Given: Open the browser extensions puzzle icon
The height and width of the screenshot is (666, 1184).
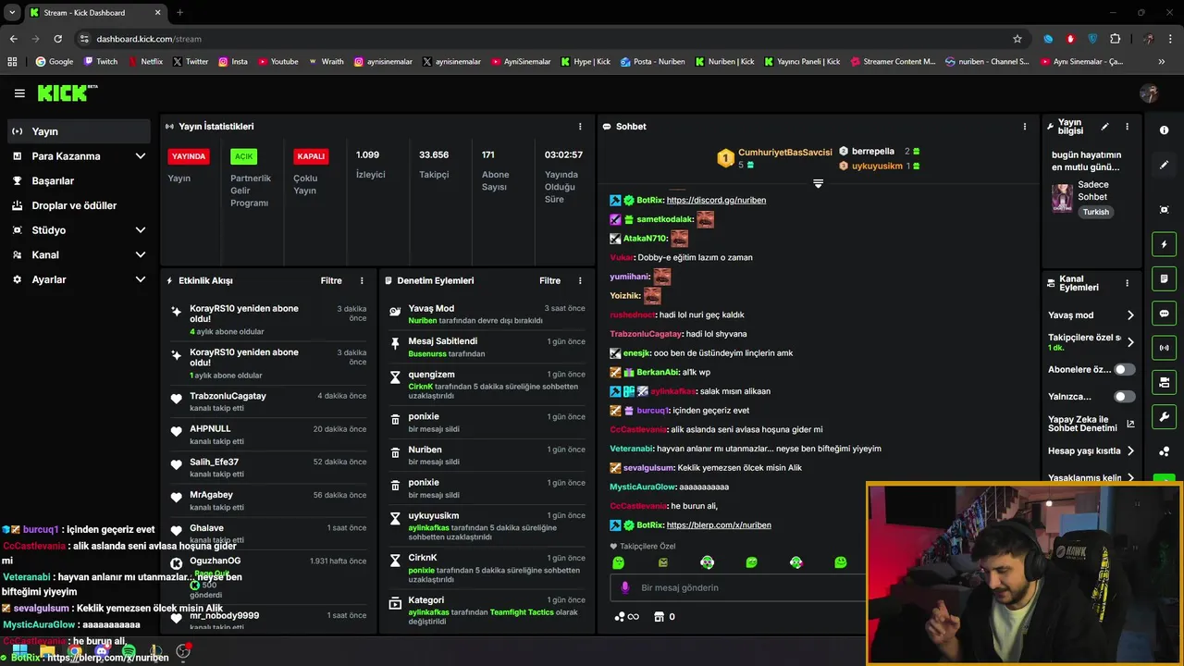Looking at the screenshot, I should coord(1115,39).
